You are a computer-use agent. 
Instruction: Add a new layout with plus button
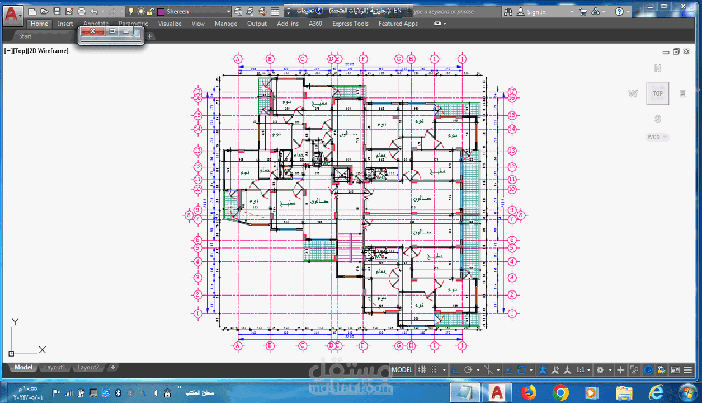click(x=113, y=368)
